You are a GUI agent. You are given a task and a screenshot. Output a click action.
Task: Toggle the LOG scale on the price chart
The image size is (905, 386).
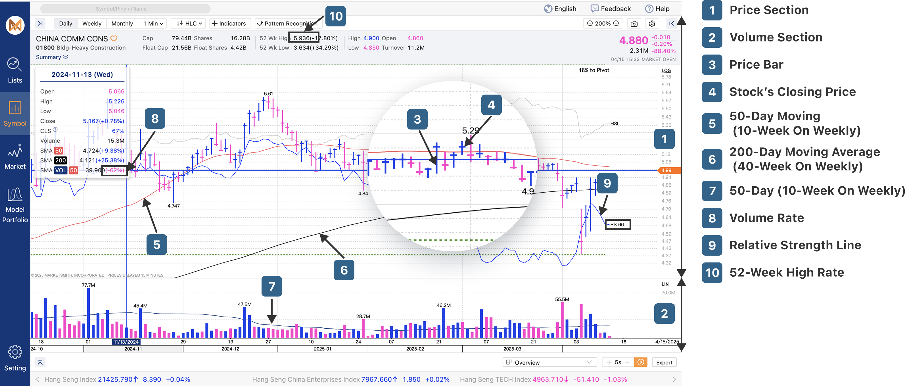pyautogui.click(x=666, y=70)
